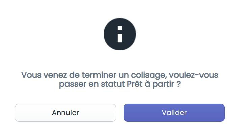Click the dialog message about colisage
242x138 pixels.
[x=120, y=80]
